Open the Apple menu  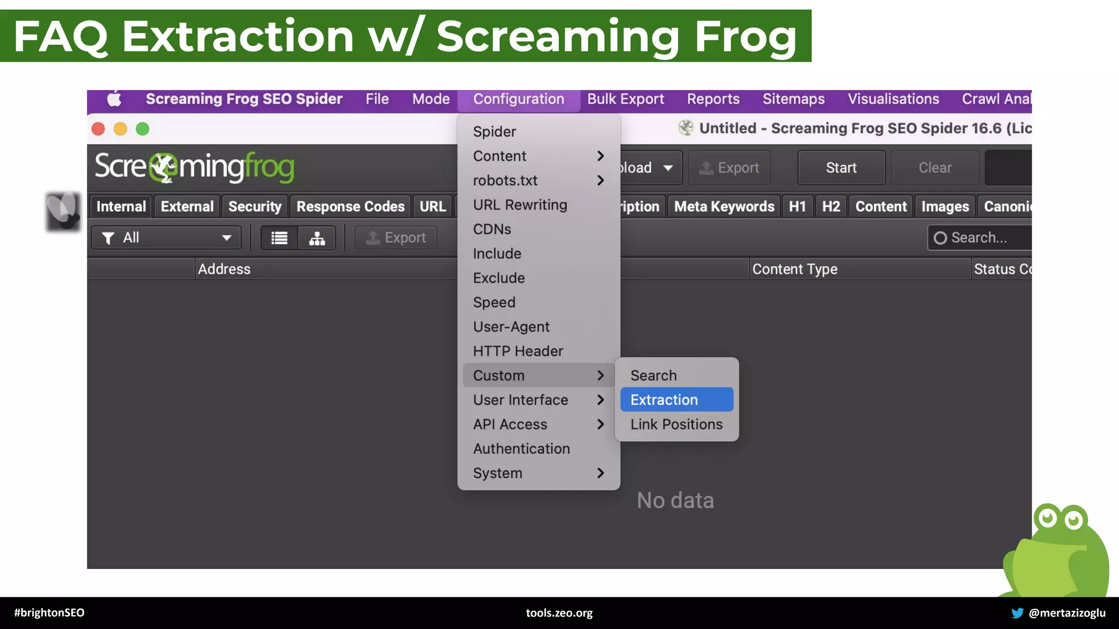pos(114,99)
